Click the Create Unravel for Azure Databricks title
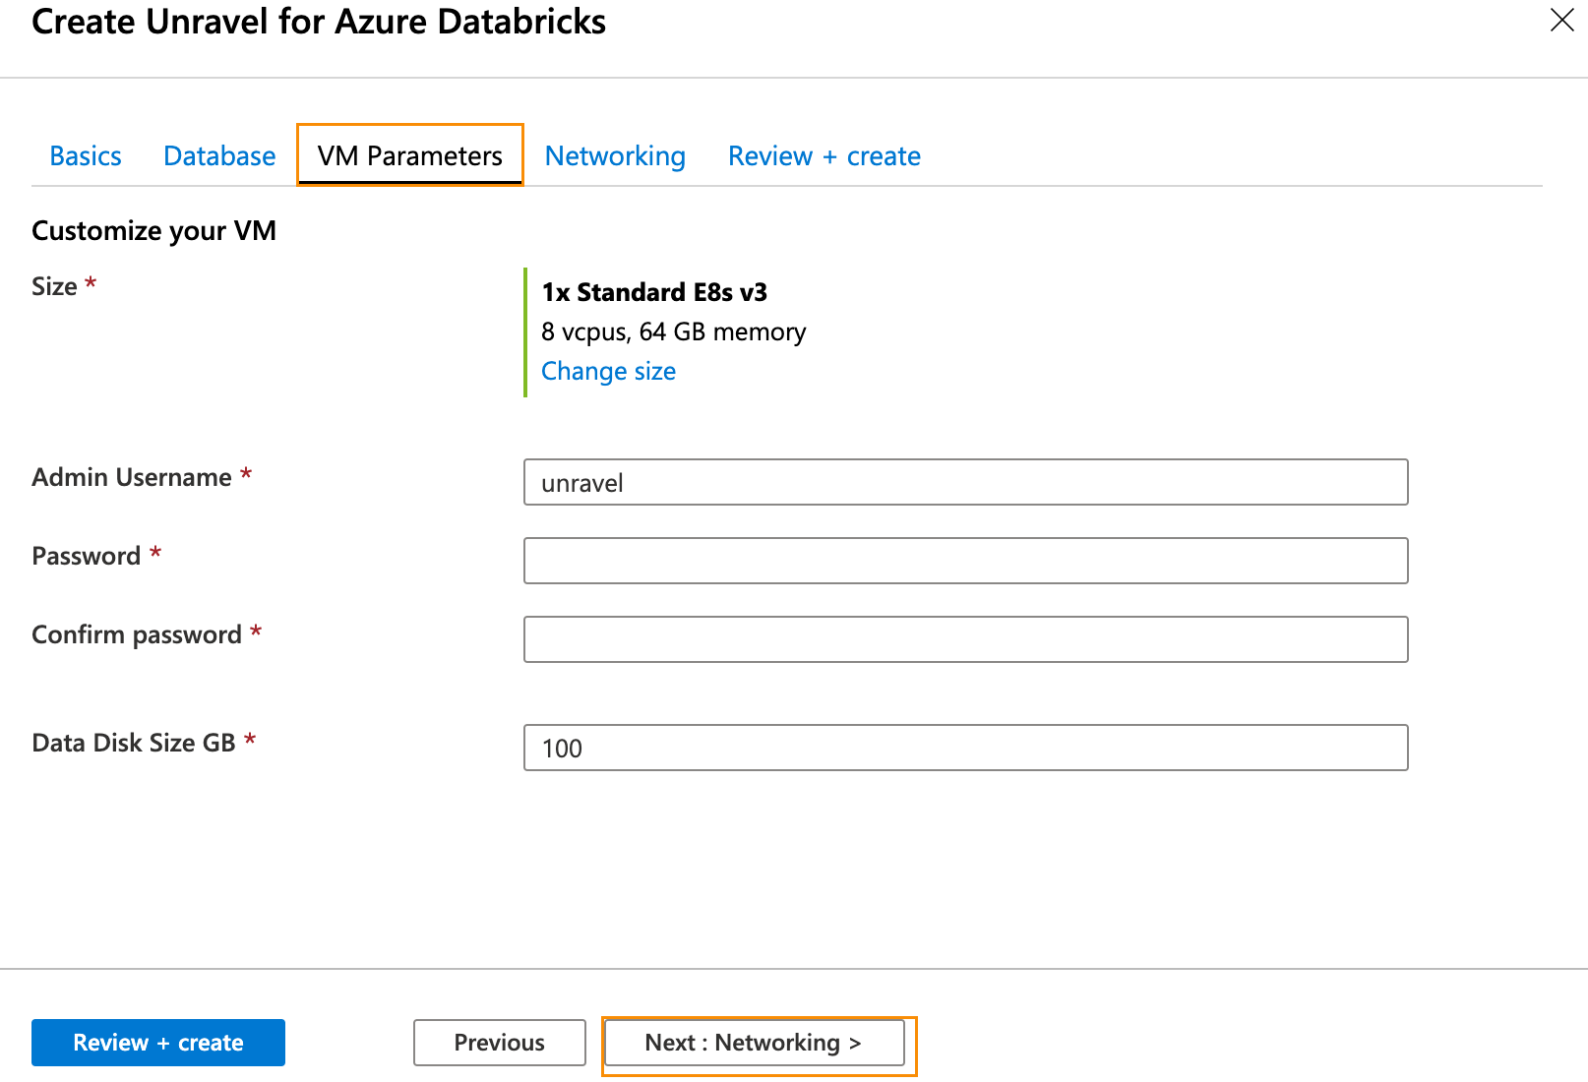The width and height of the screenshot is (1588, 1082). tap(319, 21)
